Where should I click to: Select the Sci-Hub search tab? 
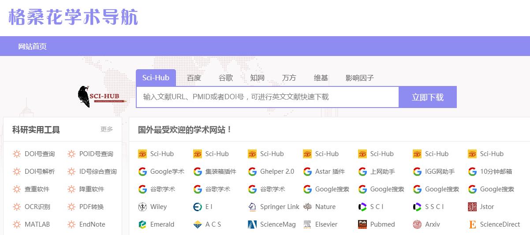pos(156,78)
